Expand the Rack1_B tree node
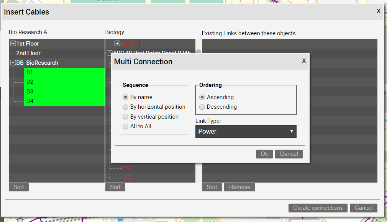 [117, 44]
